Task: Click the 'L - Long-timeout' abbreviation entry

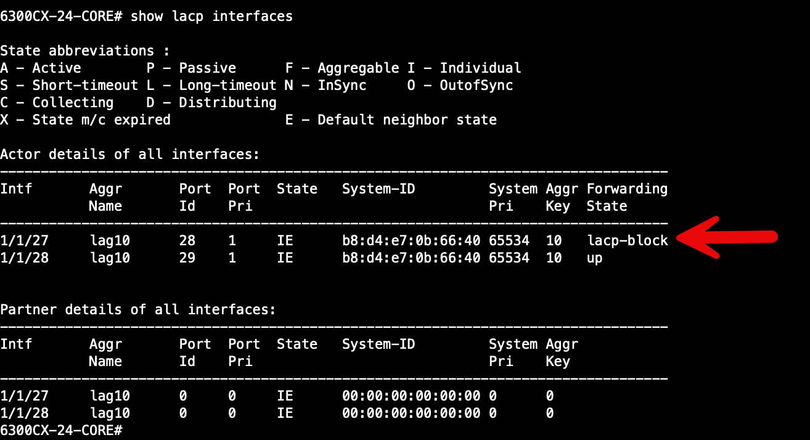Action: click(211, 85)
